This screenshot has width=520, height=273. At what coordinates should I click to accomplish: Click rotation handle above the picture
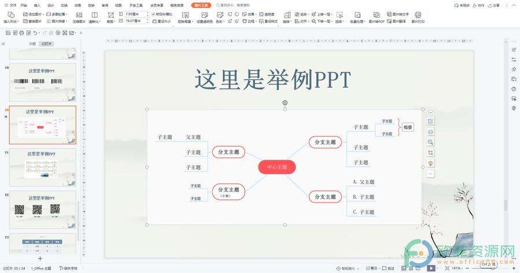click(x=285, y=103)
